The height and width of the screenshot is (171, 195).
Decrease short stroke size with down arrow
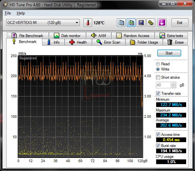173,86
